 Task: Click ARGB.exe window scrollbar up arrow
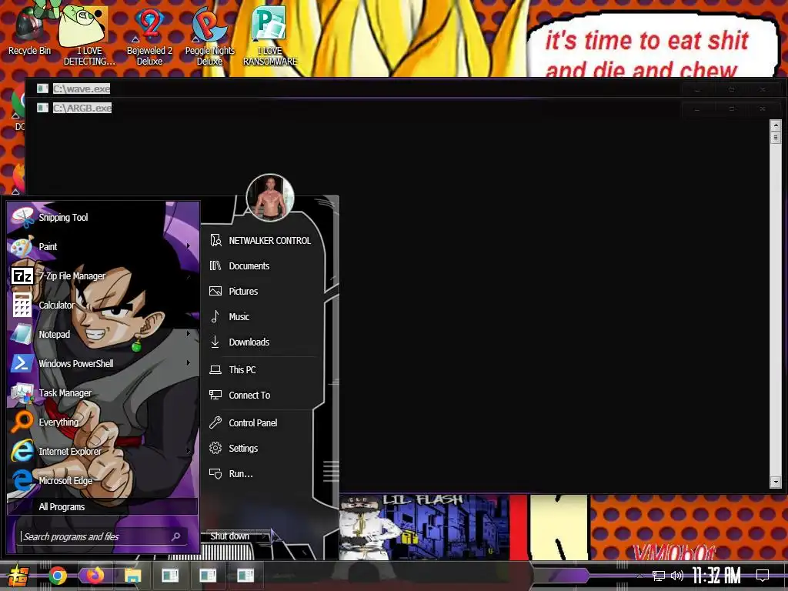pos(776,125)
